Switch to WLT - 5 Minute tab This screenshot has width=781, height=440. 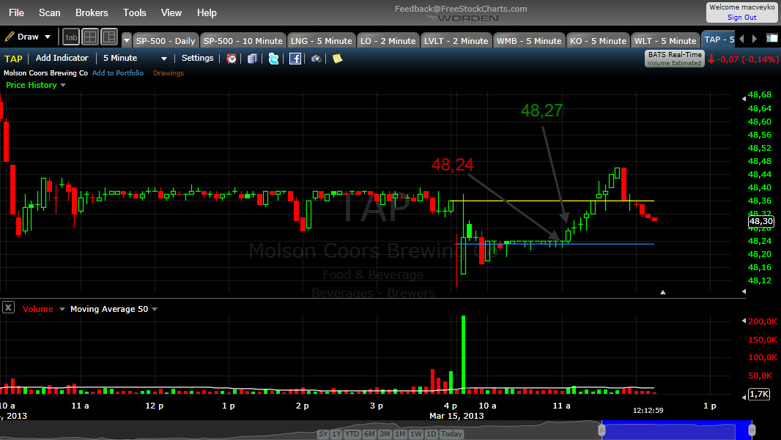[x=665, y=41]
